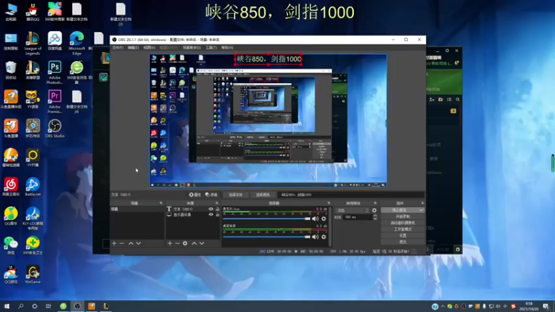Click the search icon in the League client window
The height and width of the screenshot is (312, 555).
click(x=458, y=100)
